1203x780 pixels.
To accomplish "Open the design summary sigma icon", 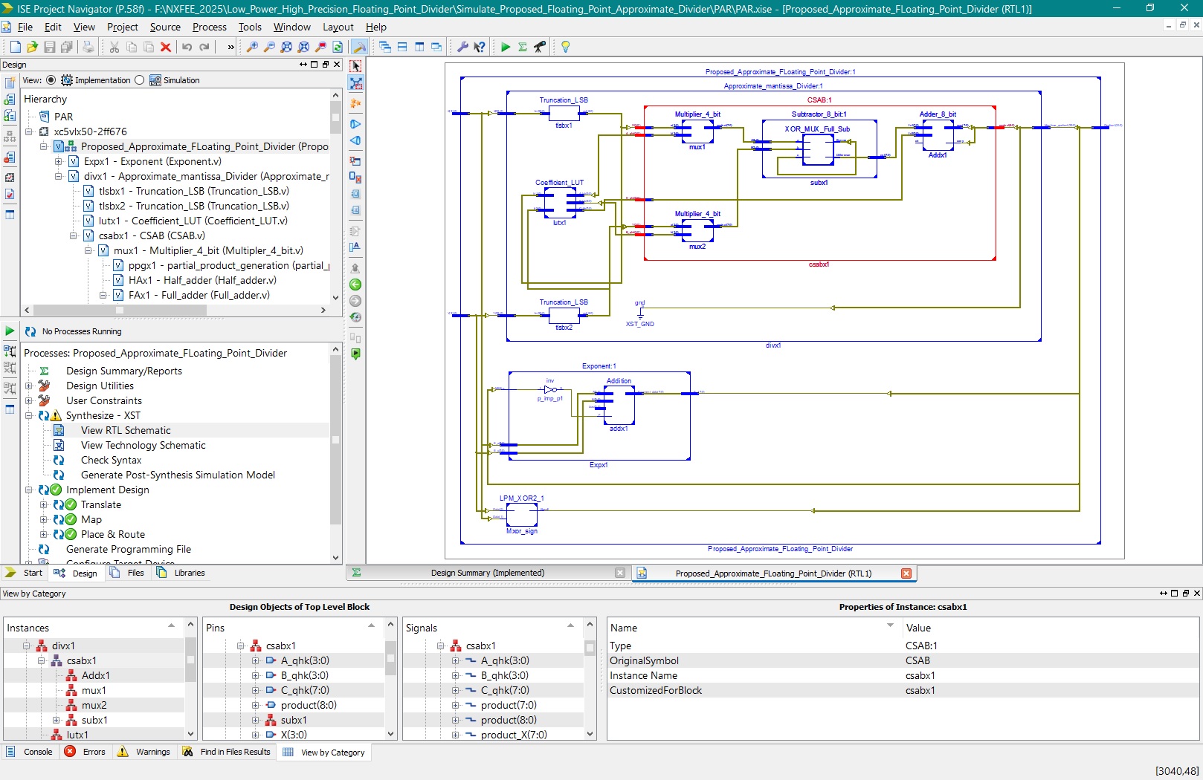I will point(523,47).
